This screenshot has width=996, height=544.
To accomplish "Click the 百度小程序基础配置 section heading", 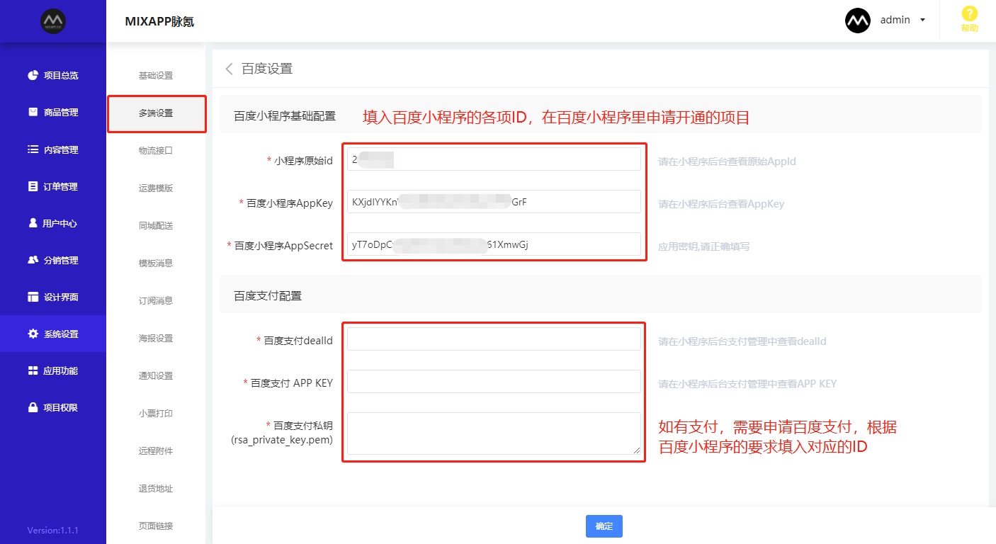I will [285, 116].
